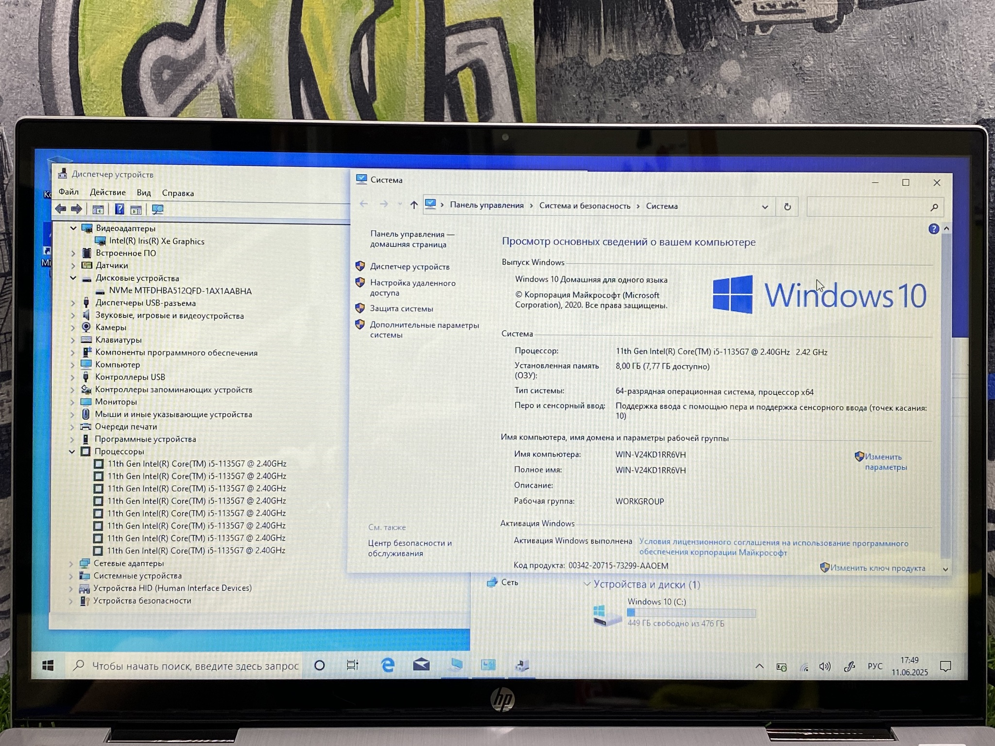Click the blue help question-mark toolbar icon
This screenshot has height=746, width=995.
coord(119,209)
